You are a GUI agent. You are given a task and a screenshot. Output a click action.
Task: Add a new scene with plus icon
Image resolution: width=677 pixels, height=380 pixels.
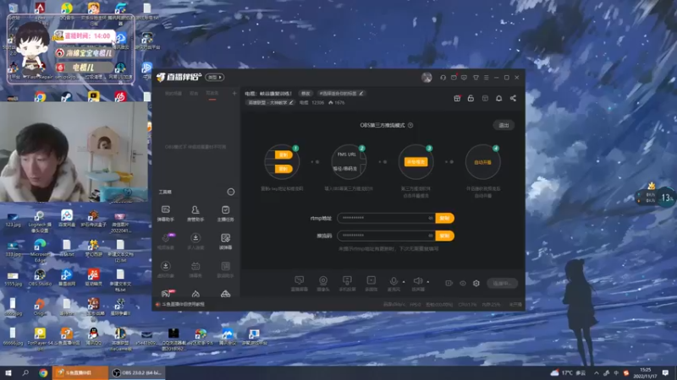coord(234,93)
